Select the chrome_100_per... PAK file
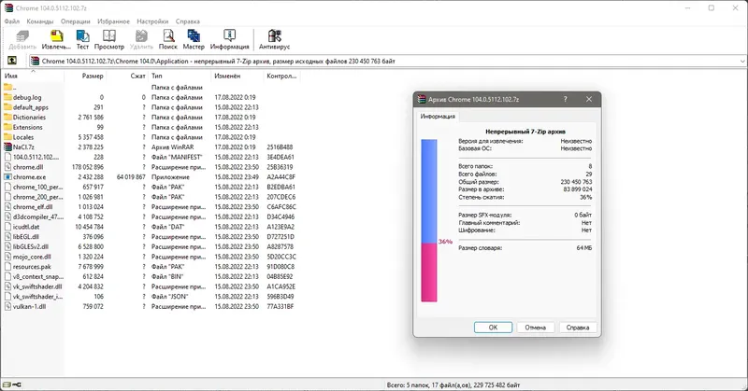Viewport: 748px width, 391px height. [151, 188]
